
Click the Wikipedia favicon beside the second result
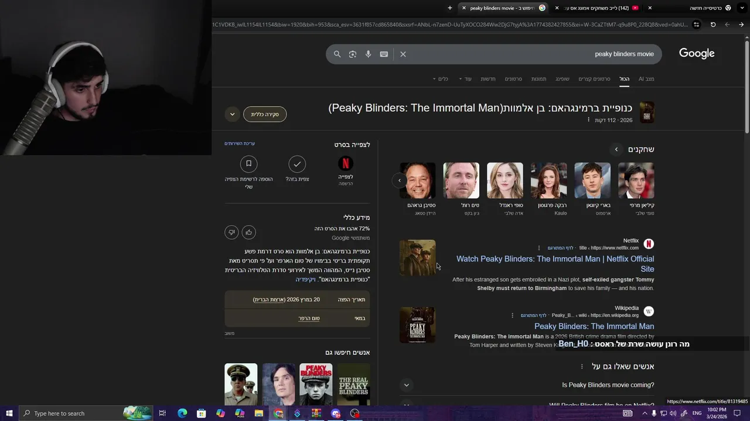pos(649,311)
